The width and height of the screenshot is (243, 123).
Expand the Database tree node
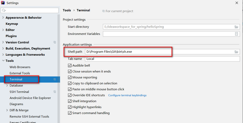tap(7, 86)
